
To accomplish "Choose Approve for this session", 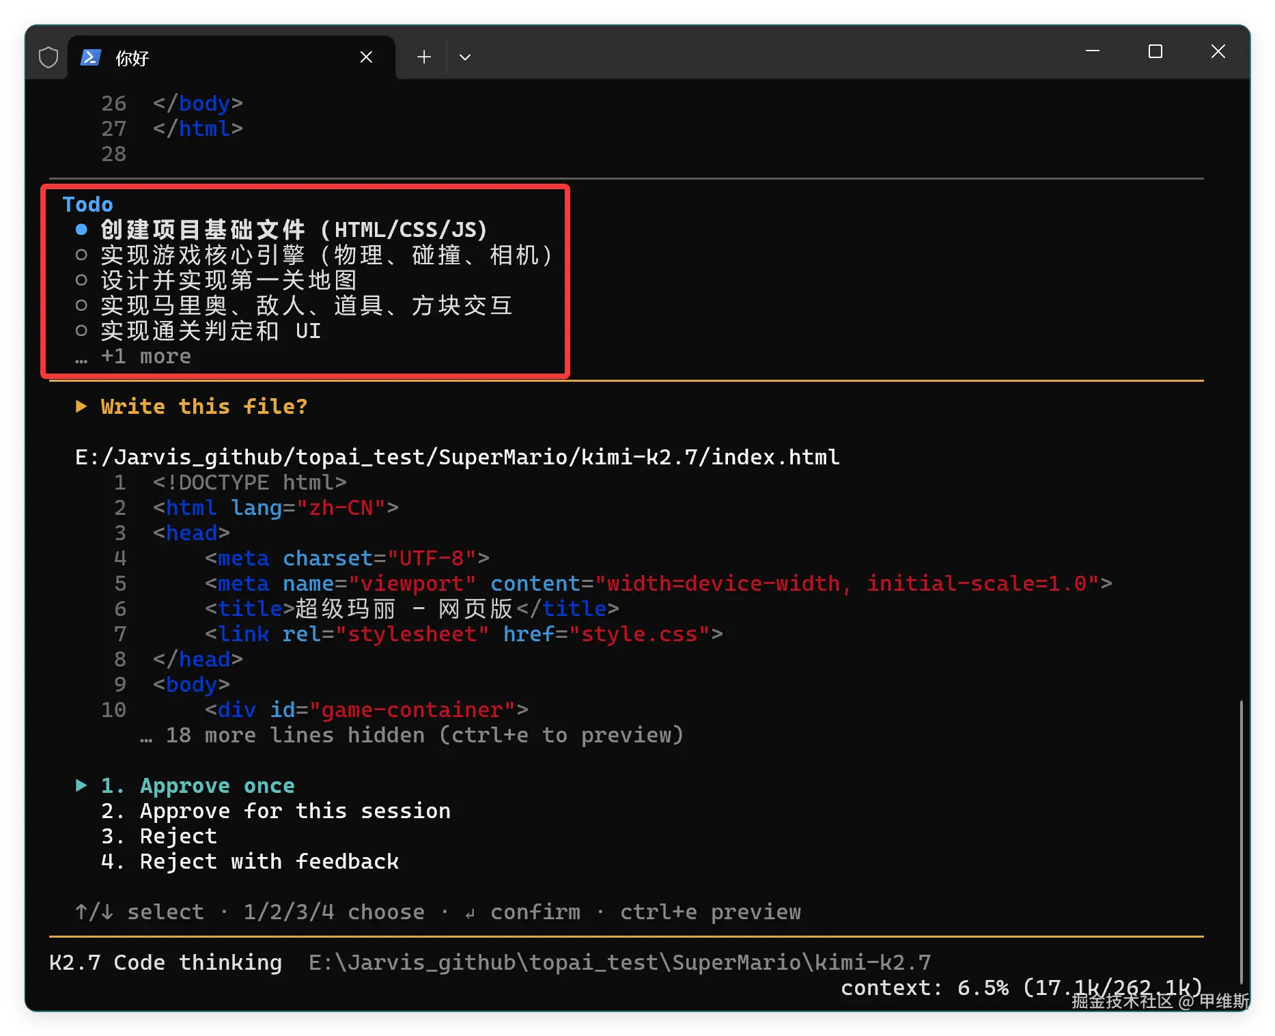I will point(276,811).
